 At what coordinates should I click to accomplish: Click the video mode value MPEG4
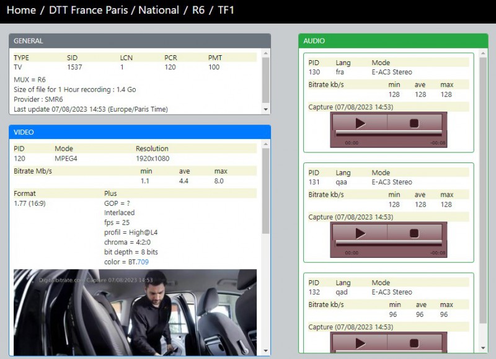tap(66, 159)
